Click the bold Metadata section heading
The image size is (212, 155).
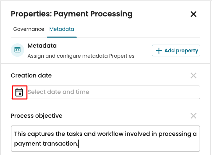coord(42,46)
